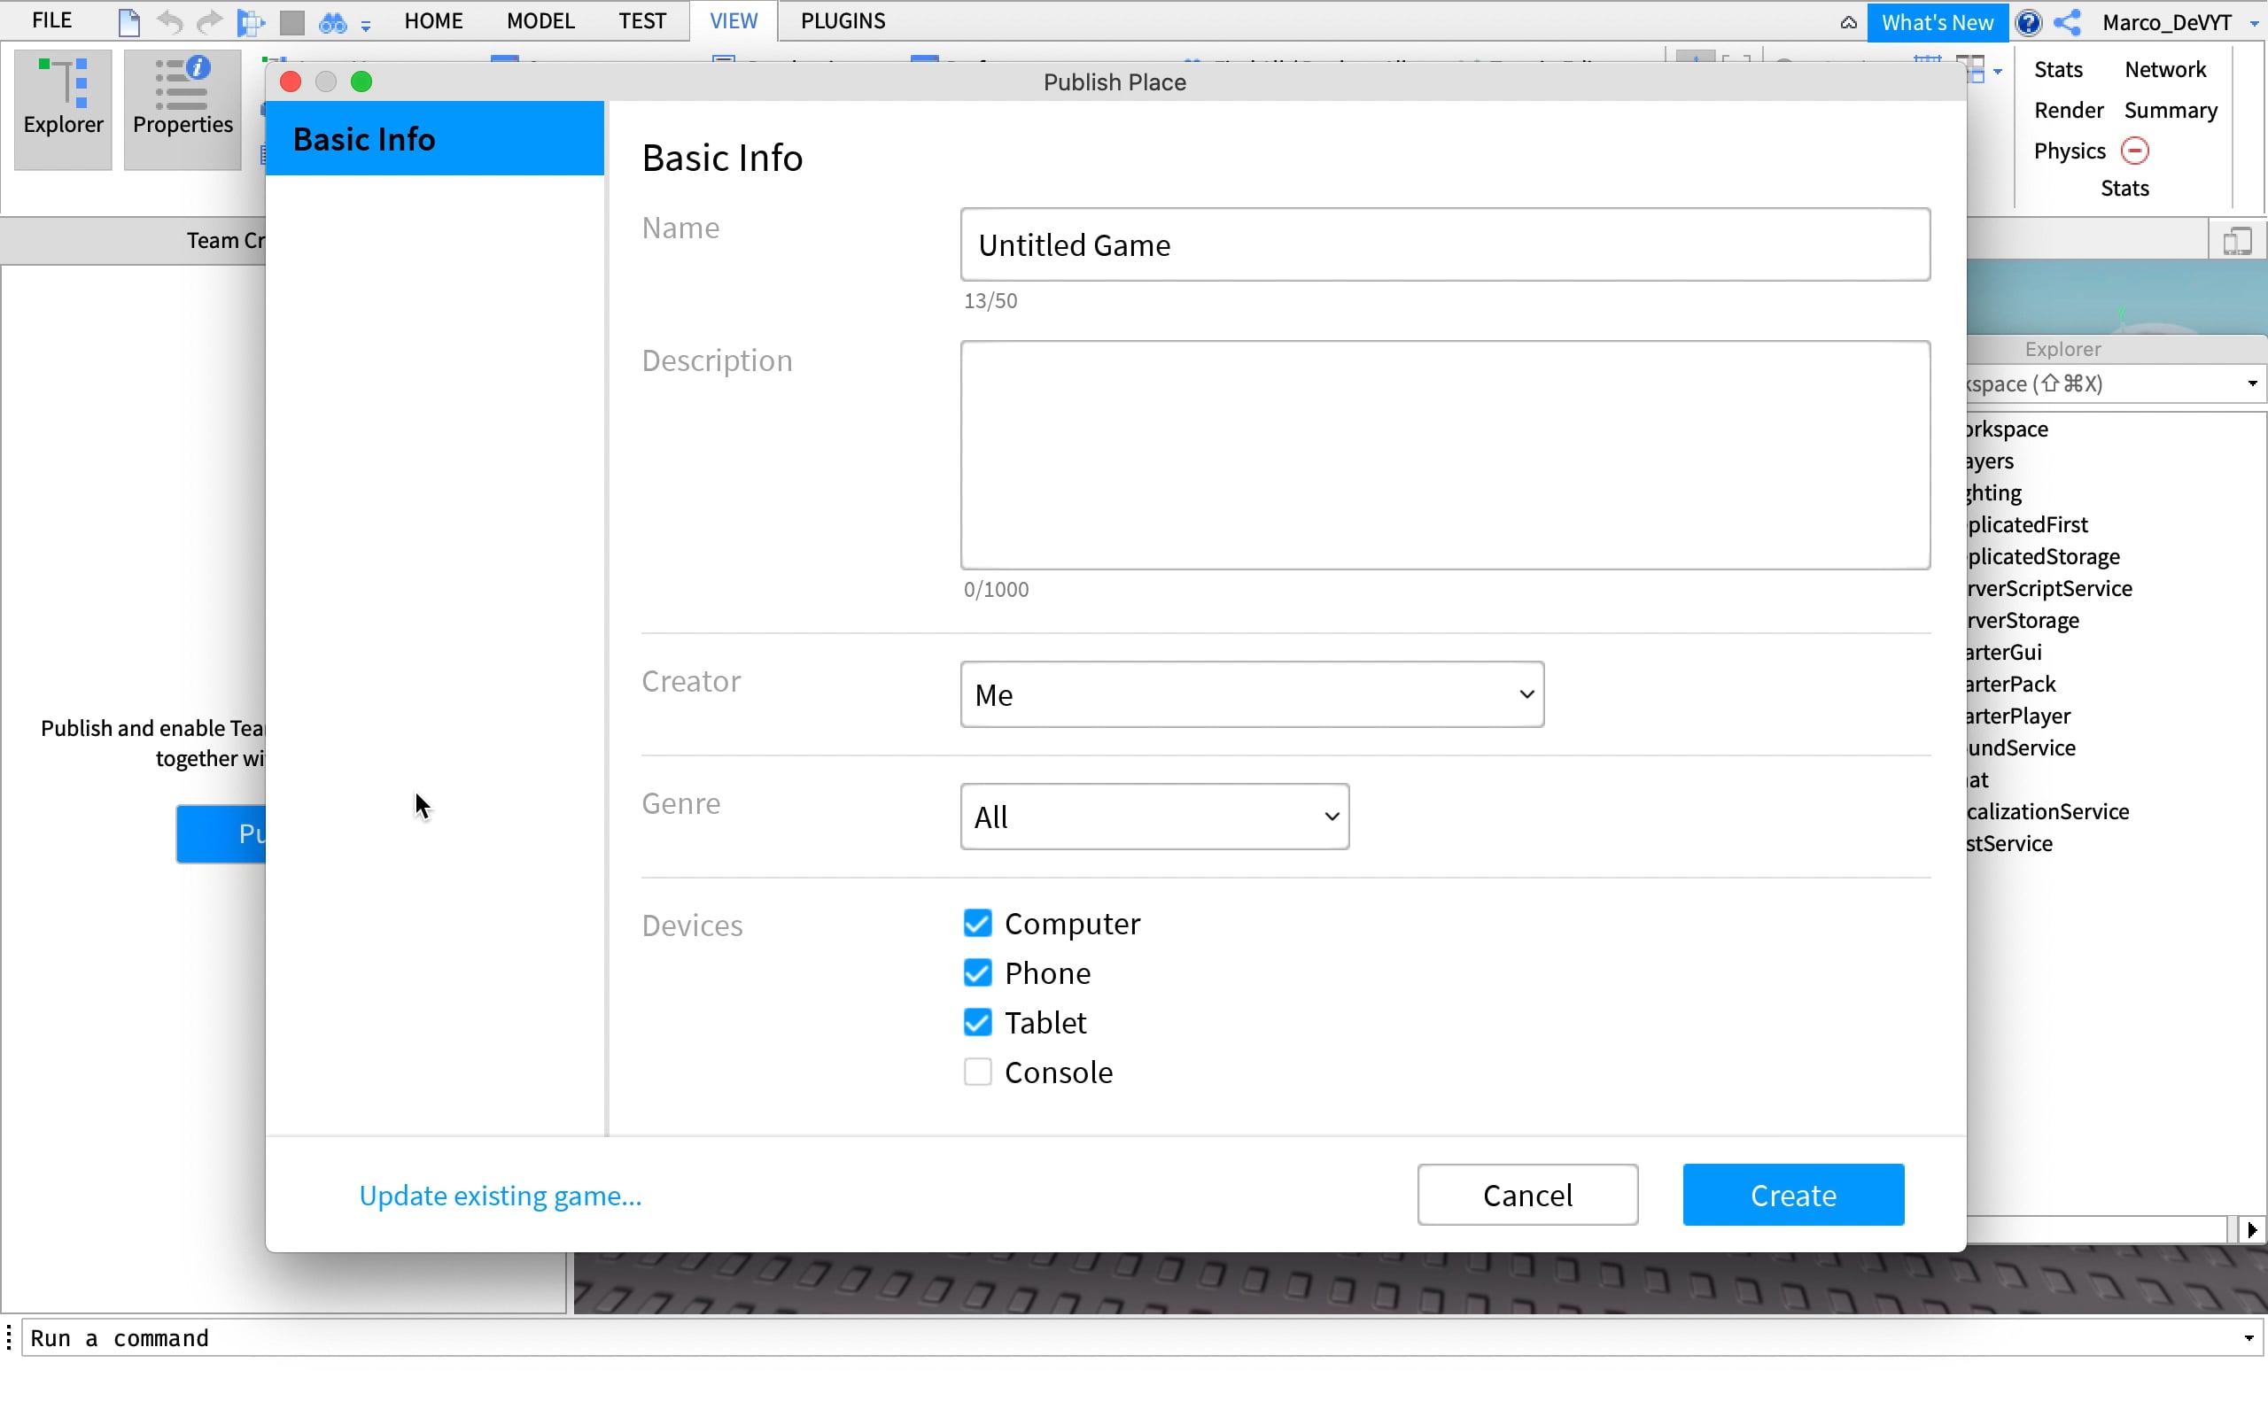The height and width of the screenshot is (1417, 2268).
Task: Uncheck the Computer device checkbox
Action: point(977,923)
